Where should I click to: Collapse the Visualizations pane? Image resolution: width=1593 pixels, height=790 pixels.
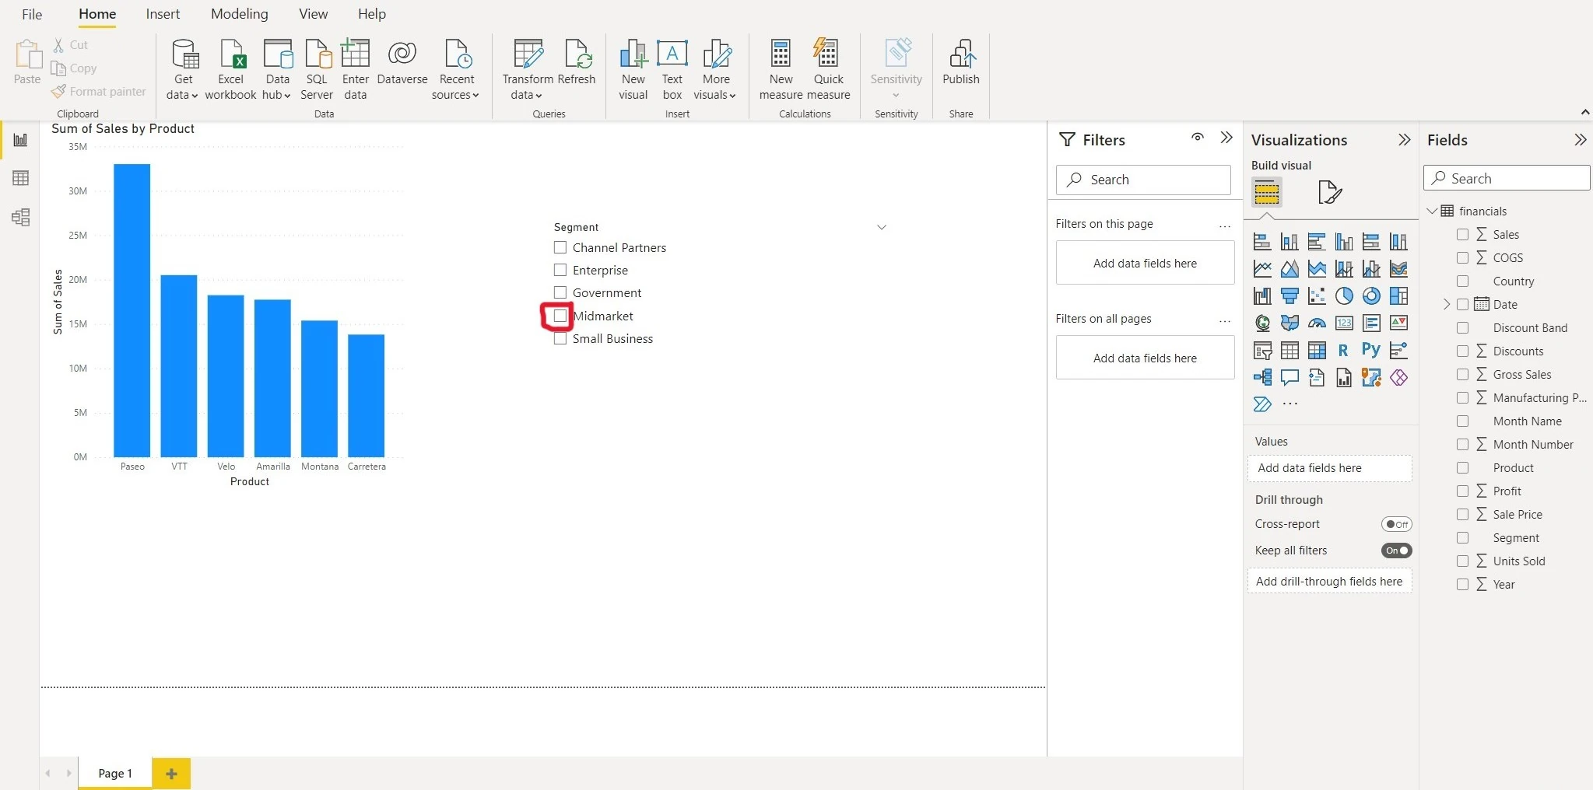click(1404, 140)
